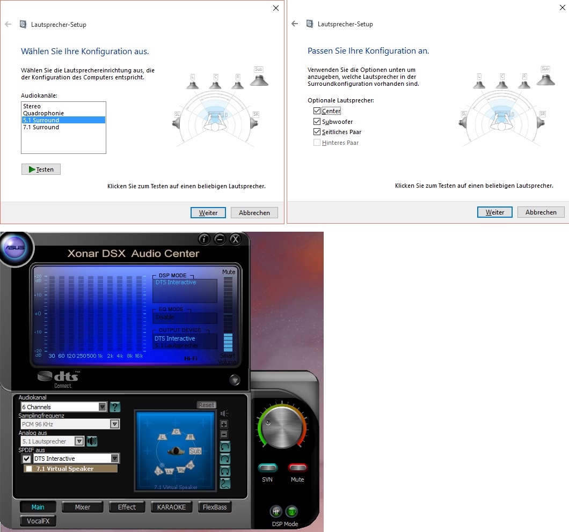Close the Xonar Audio Center with X
This screenshot has height=532, width=569.
(x=236, y=239)
